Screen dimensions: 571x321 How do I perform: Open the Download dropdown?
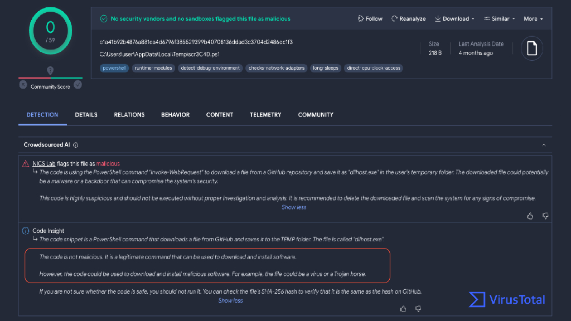pyautogui.click(x=454, y=18)
